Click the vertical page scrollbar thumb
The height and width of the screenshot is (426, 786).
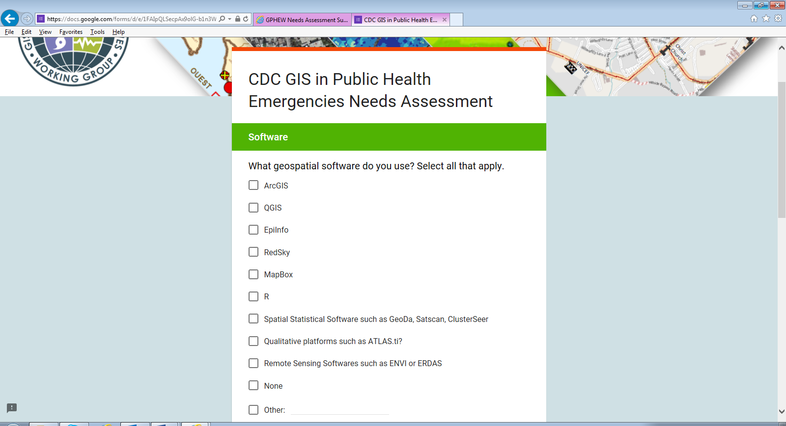(x=782, y=150)
